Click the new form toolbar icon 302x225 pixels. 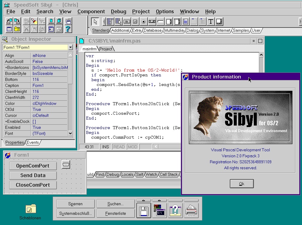[x=9, y=29]
